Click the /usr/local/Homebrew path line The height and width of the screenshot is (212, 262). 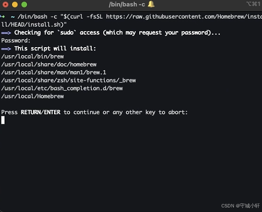point(33,96)
